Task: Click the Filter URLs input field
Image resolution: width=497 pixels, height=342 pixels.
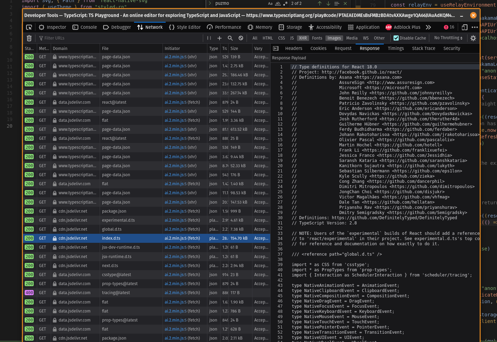Action: click(118, 38)
